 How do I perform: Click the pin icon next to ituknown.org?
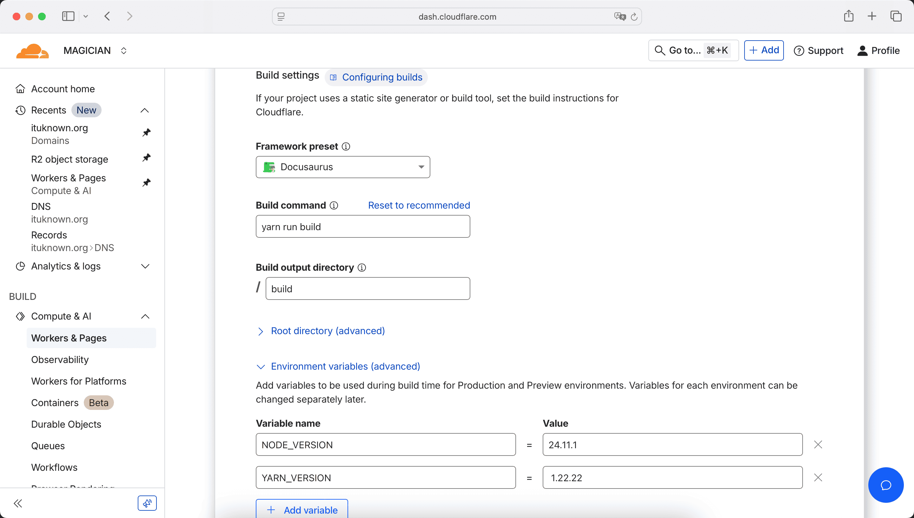(146, 133)
